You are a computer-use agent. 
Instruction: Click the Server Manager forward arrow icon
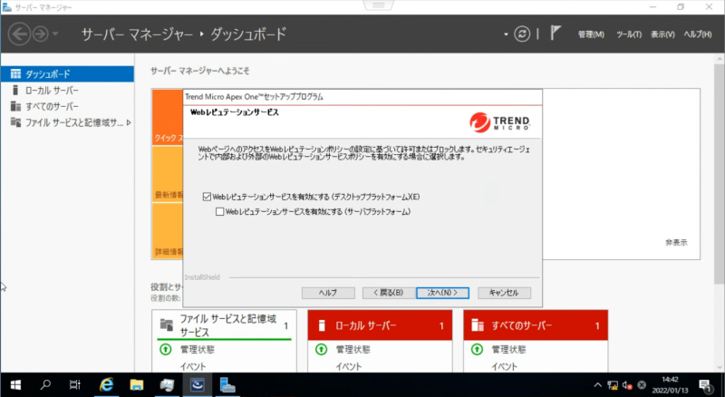click(x=41, y=34)
